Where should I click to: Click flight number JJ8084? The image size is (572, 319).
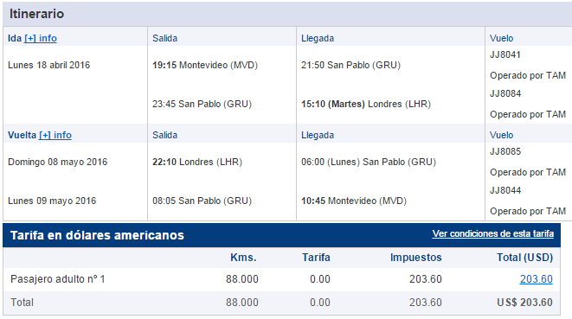pos(505,93)
